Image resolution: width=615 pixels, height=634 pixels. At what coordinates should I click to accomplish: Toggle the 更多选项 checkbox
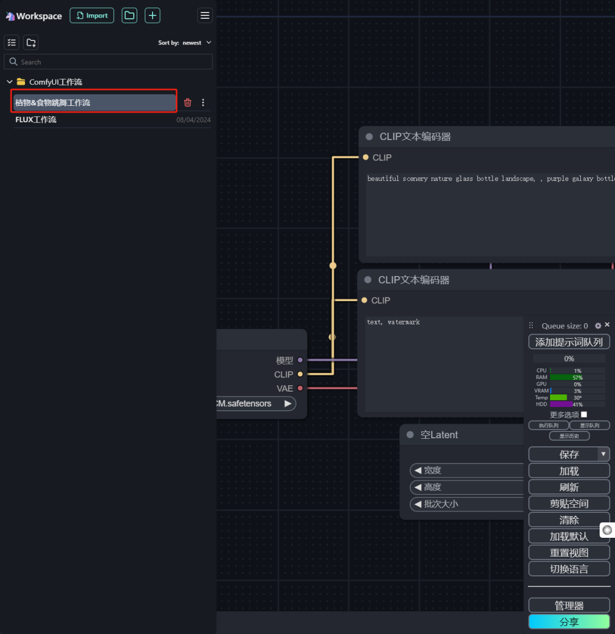coord(584,414)
